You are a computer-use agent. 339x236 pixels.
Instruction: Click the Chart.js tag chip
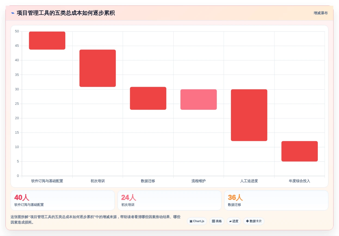pyautogui.click(x=197, y=221)
